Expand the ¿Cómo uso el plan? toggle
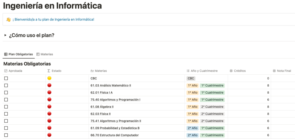The height and width of the screenshot is (139, 295). [x=5, y=35]
